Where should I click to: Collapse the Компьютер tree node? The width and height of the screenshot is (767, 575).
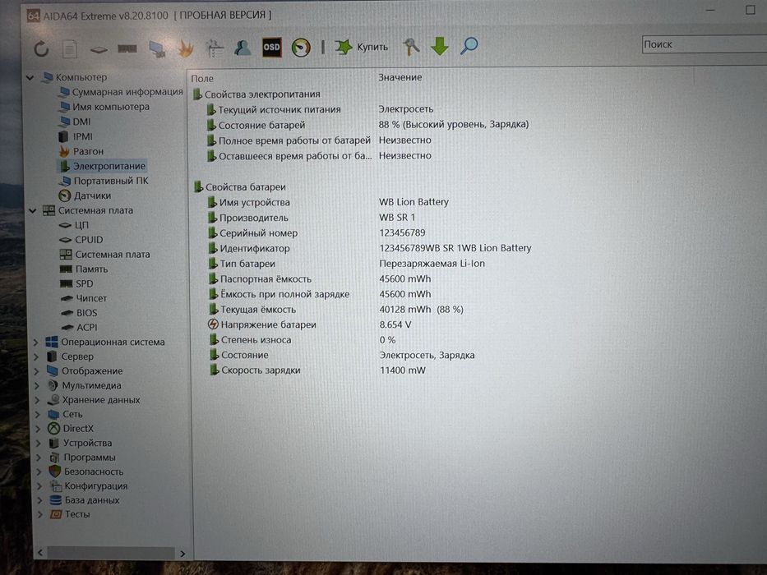pos(30,77)
